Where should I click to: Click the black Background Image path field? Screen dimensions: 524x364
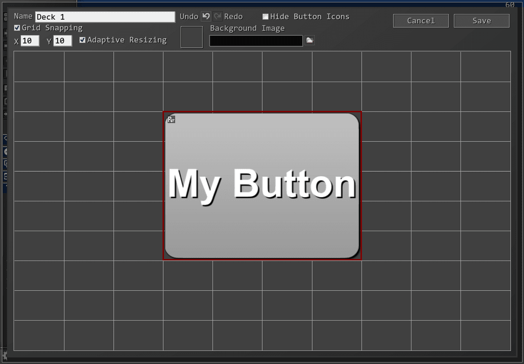click(x=256, y=41)
